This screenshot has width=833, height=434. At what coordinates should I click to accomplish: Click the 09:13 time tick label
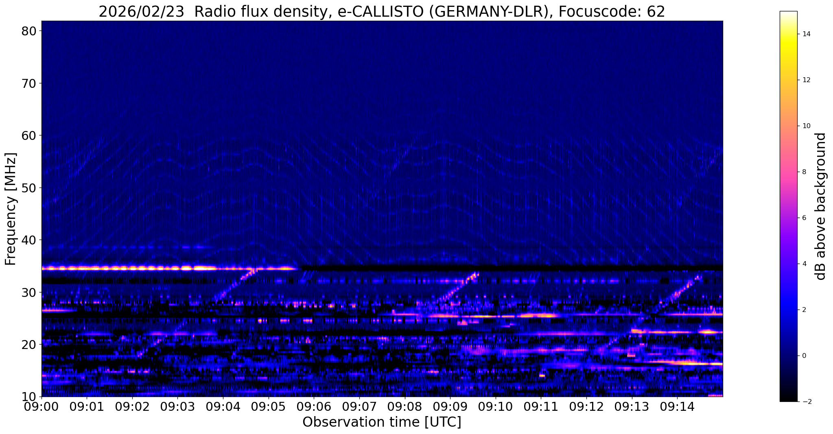click(632, 406)
